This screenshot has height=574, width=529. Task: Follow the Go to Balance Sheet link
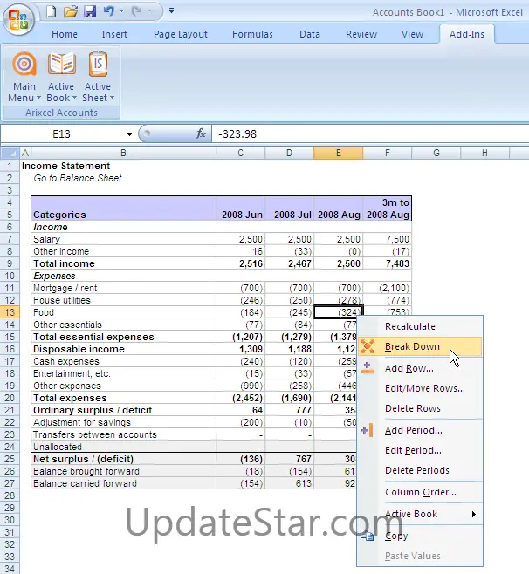point(78,178)
